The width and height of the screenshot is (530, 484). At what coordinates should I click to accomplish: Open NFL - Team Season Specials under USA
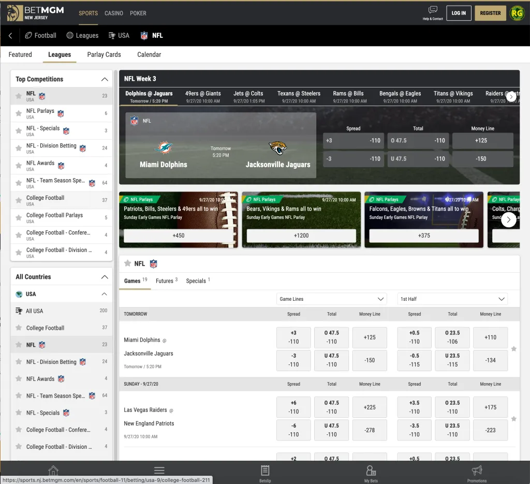pos(61,395)
